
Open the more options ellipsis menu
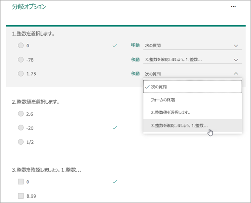pyautogui.click(x=233, y=6)
